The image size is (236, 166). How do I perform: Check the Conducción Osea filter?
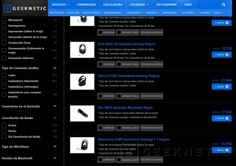(x=4, y=43)
